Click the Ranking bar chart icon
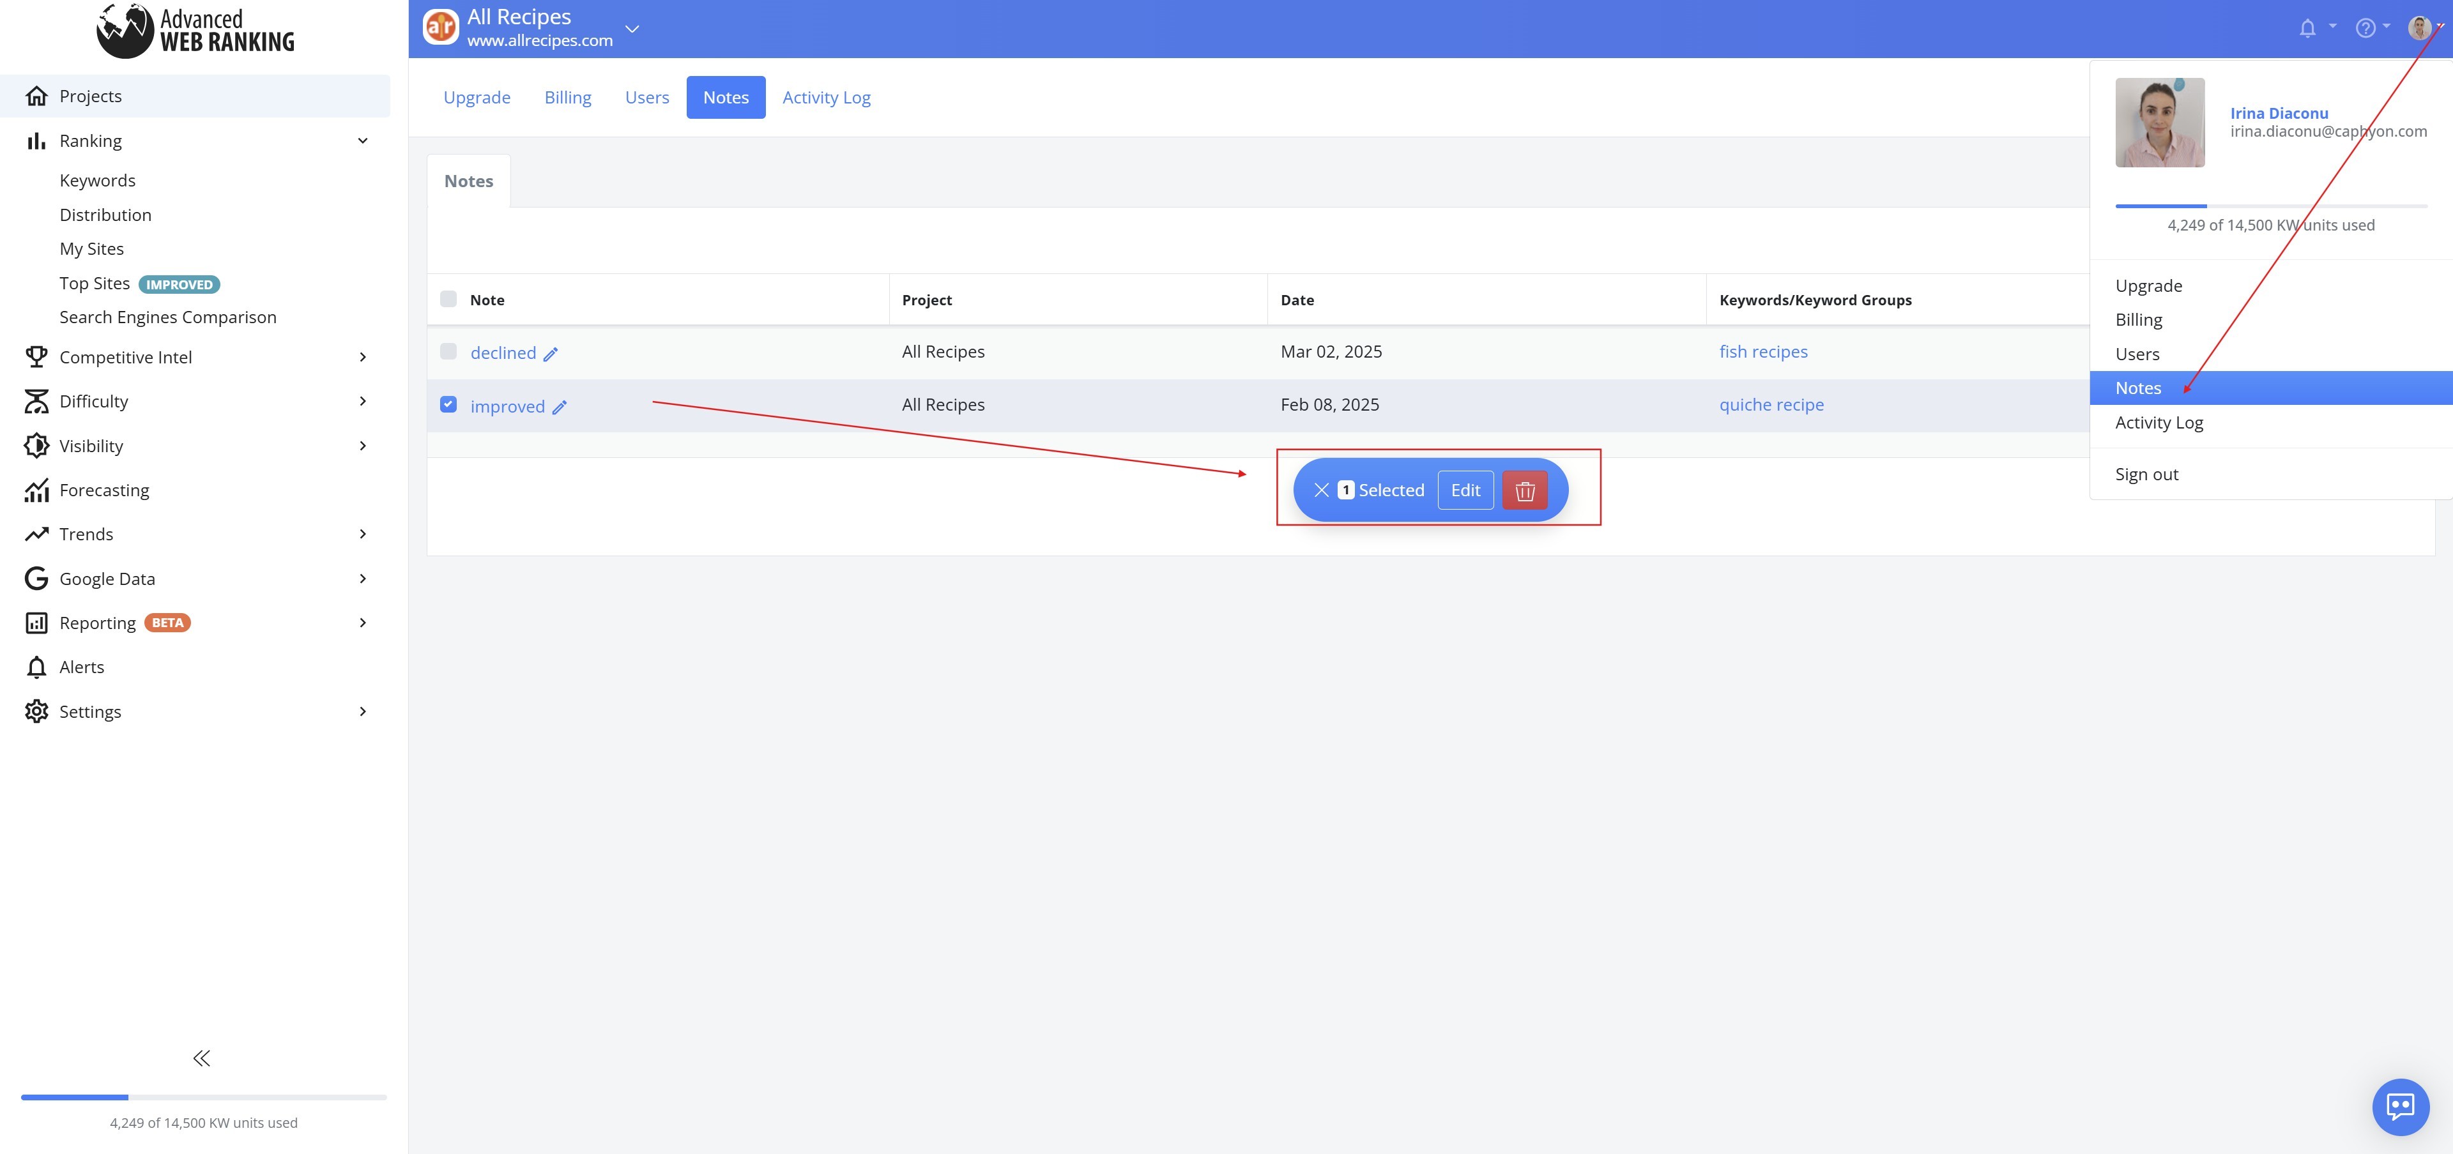Image resolution: width=2453 pixels, height=1154 pixels. 36,141
